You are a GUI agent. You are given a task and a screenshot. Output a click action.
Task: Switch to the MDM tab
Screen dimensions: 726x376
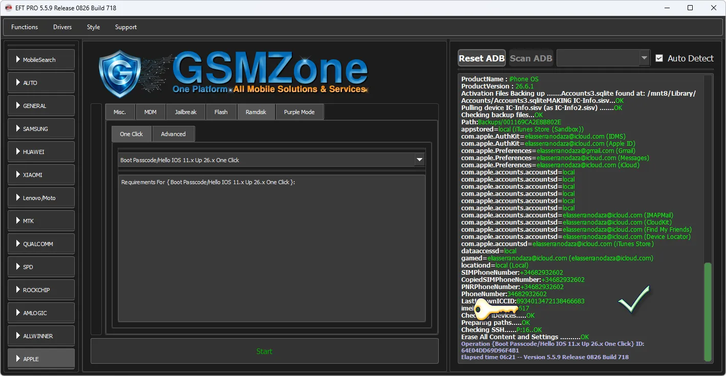click(x=151, y=112)
